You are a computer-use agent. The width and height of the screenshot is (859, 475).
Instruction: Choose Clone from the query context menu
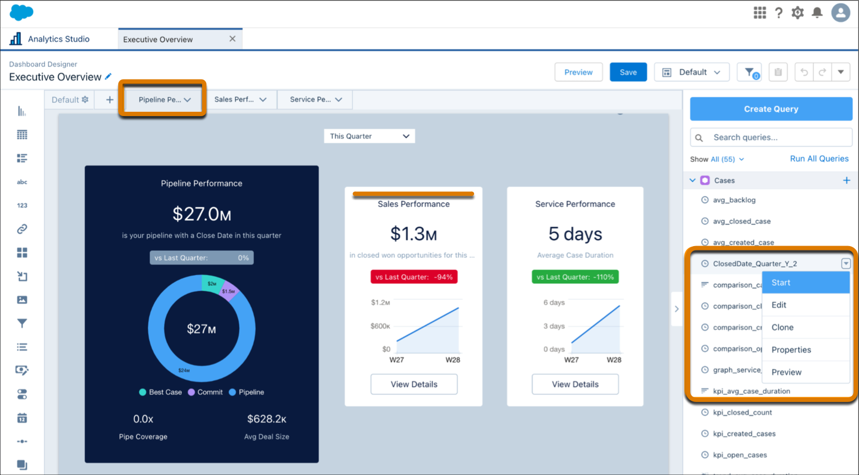(x=782, y=327)
